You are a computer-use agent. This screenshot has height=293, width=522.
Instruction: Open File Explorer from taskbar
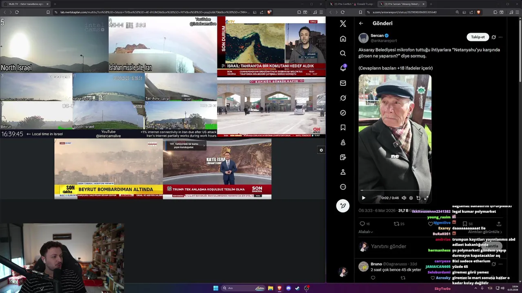click(270, 288)
